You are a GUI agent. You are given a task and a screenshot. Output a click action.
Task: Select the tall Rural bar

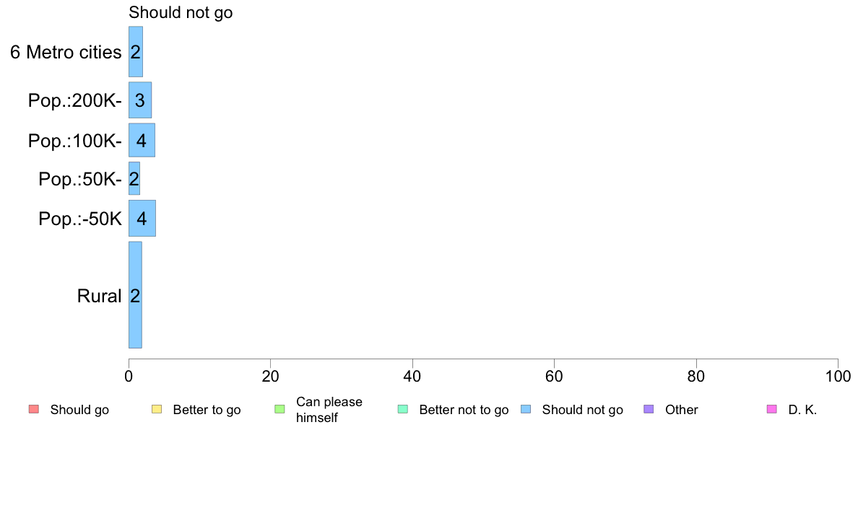[x=135, y=295]
